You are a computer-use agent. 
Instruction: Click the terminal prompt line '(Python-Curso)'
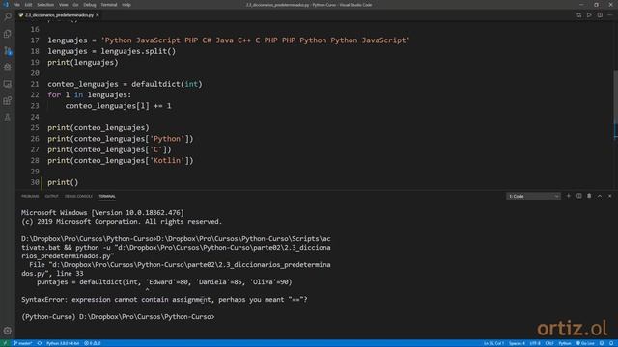point(118,317)
